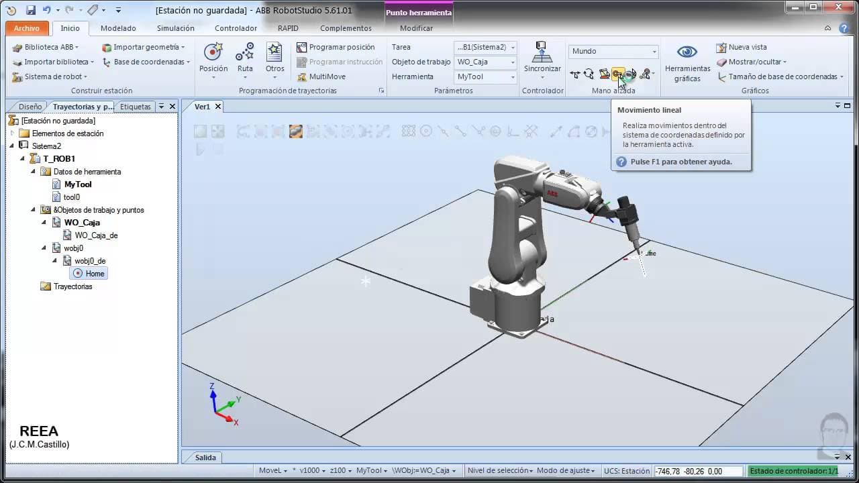Open the Tarea combo box

pyautogui.click(x=486, y=48)
